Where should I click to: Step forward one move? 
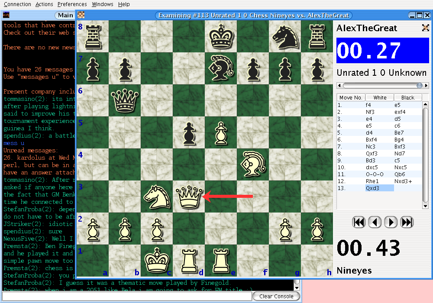[391, 222]
